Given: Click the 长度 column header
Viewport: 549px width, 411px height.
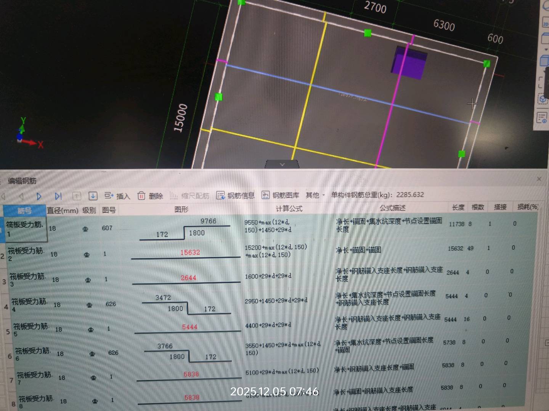Looking at the screenshot, I should (458, 207).
